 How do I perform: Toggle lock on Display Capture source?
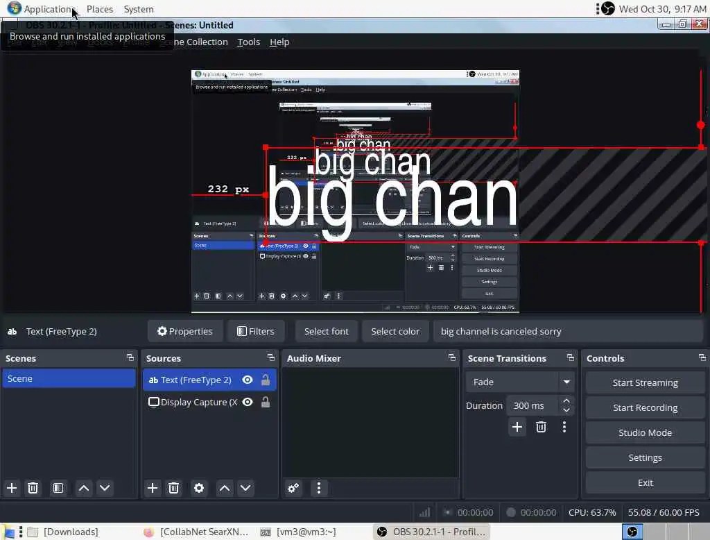tap(266, 402)
